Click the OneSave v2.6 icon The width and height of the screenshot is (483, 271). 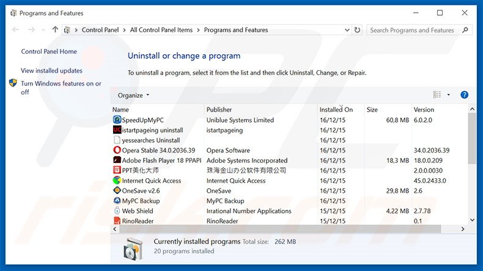pos(117,190)
